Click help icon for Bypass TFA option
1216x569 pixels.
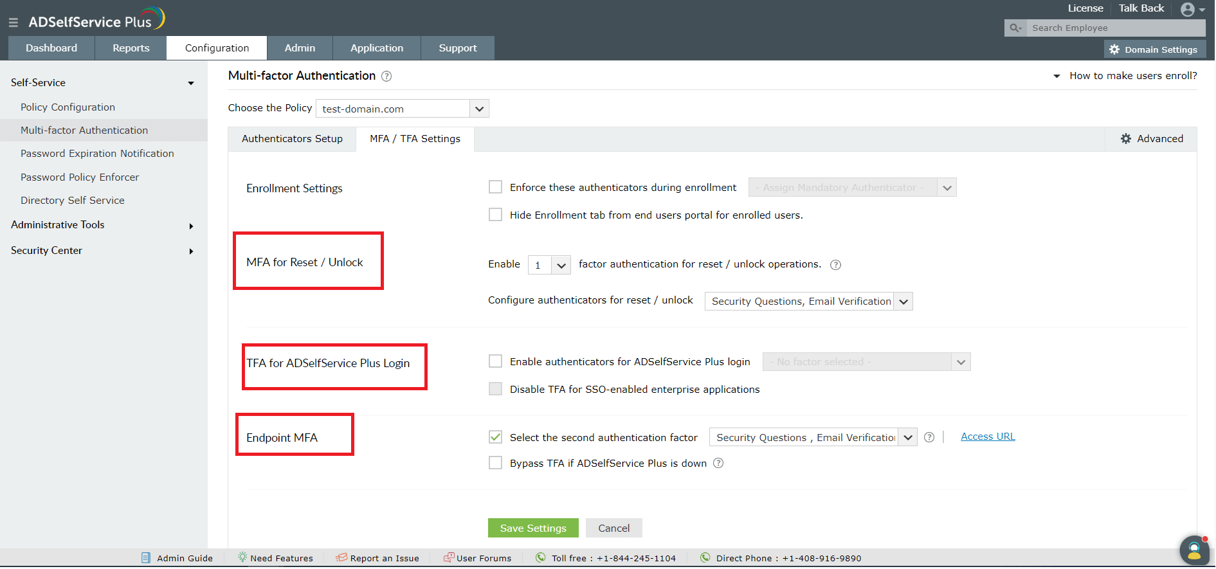[719, 463]
